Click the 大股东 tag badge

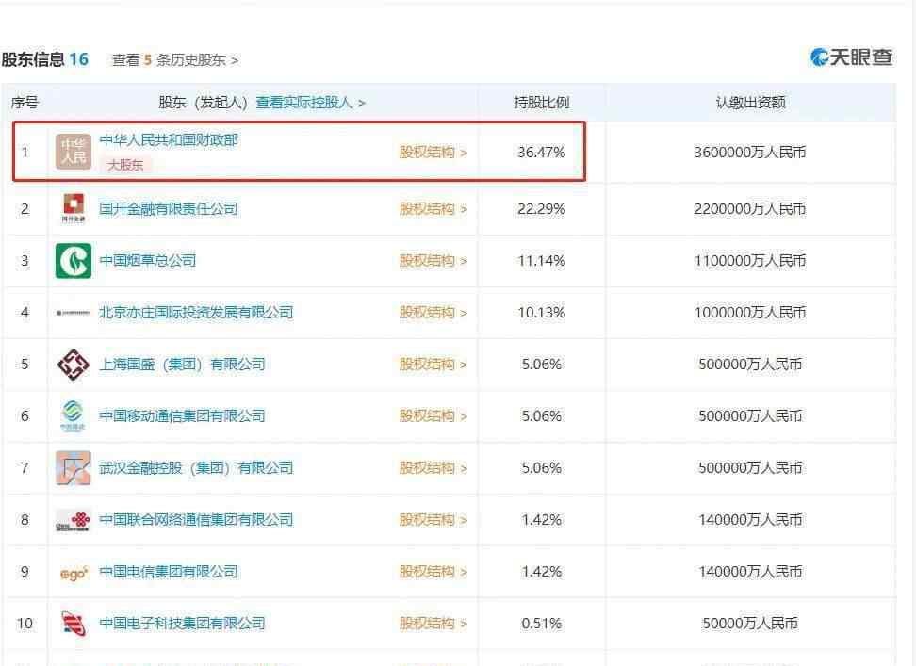125,165
